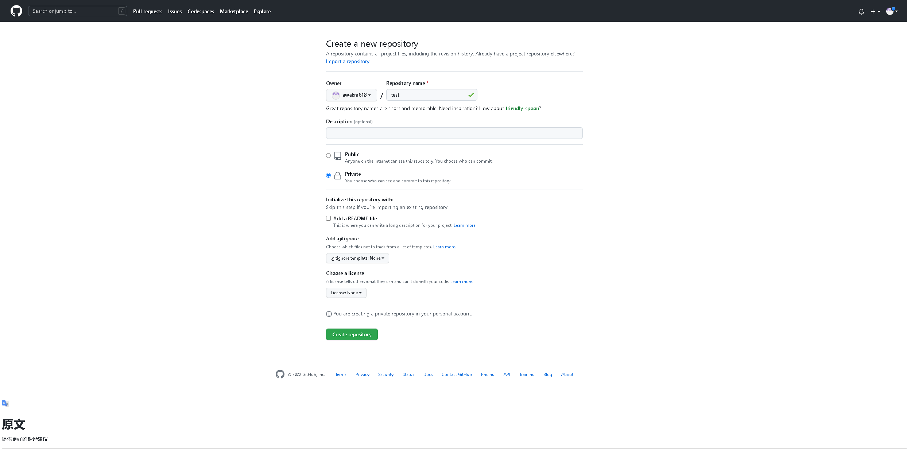Expand the Owner awakm618 dropdown
The height and width of the screenshot is (454, 907).
351,95
